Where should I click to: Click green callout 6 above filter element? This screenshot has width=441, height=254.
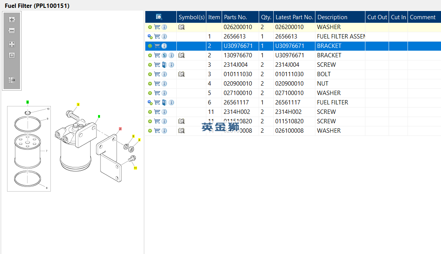tap(28, 102)
